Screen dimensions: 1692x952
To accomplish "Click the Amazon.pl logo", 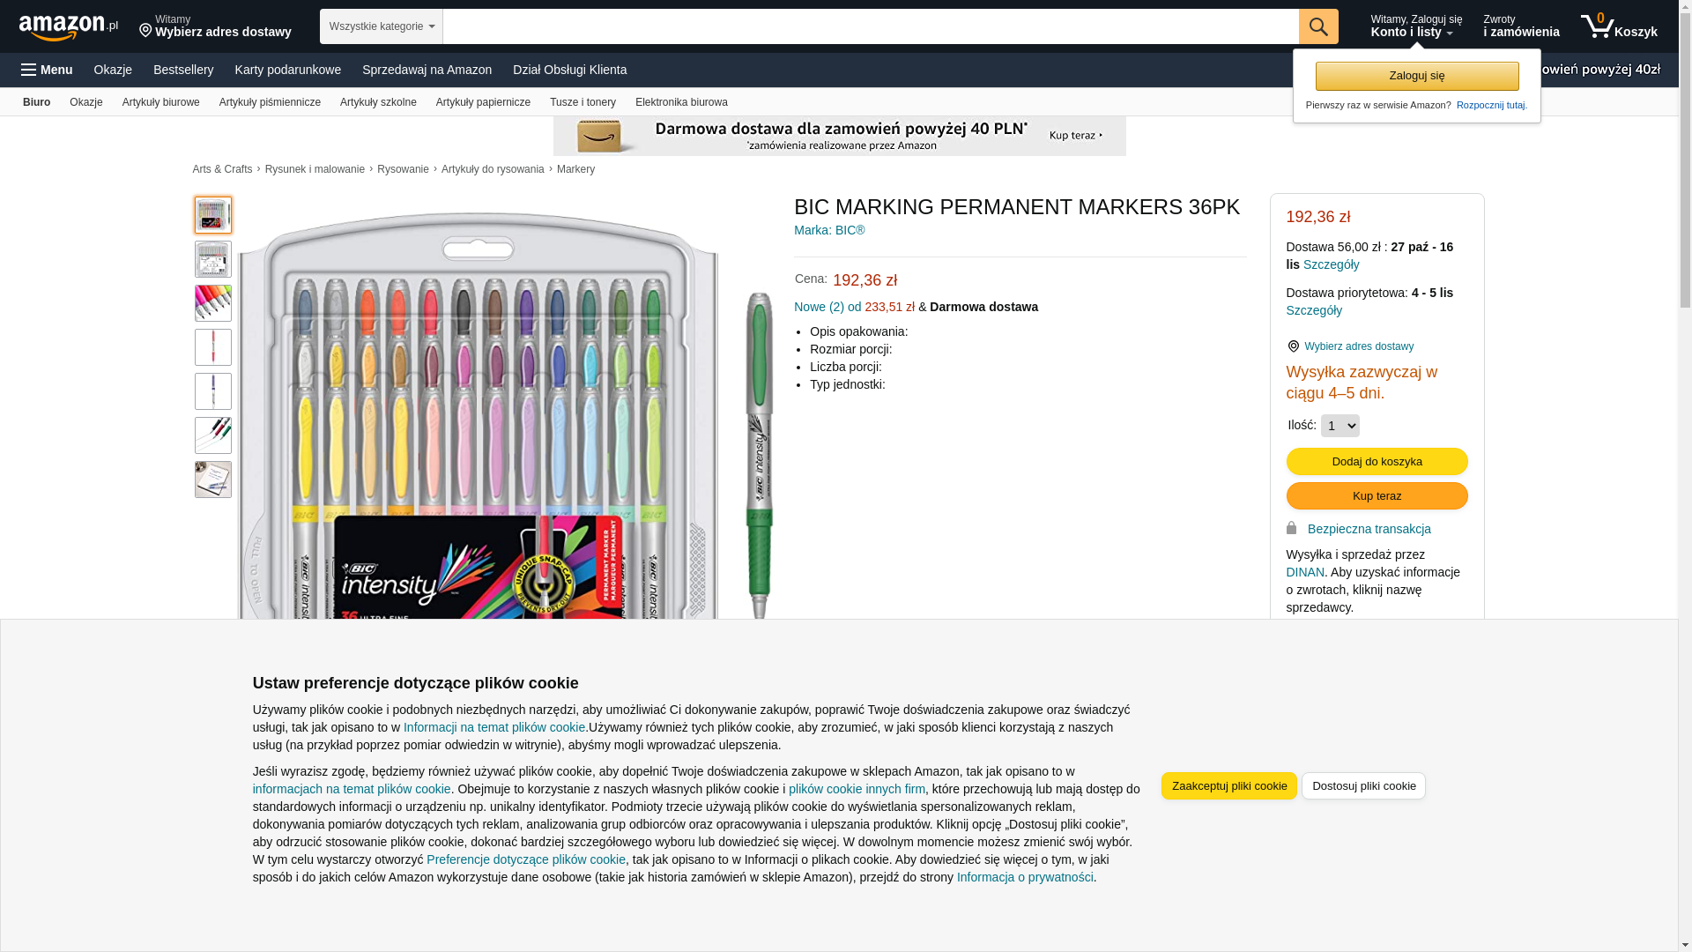I will [x=69, y=27].
